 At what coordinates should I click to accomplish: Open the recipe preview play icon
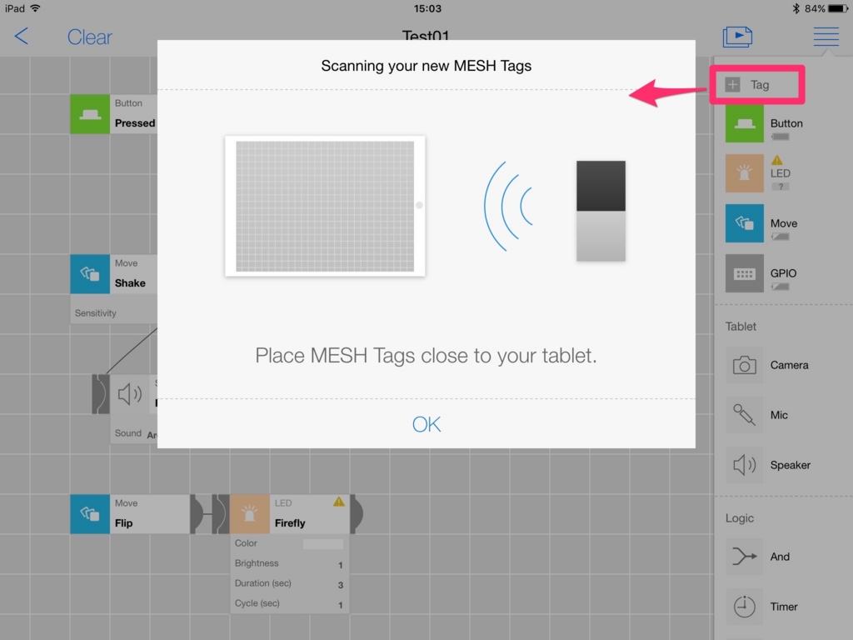[737, 37]
